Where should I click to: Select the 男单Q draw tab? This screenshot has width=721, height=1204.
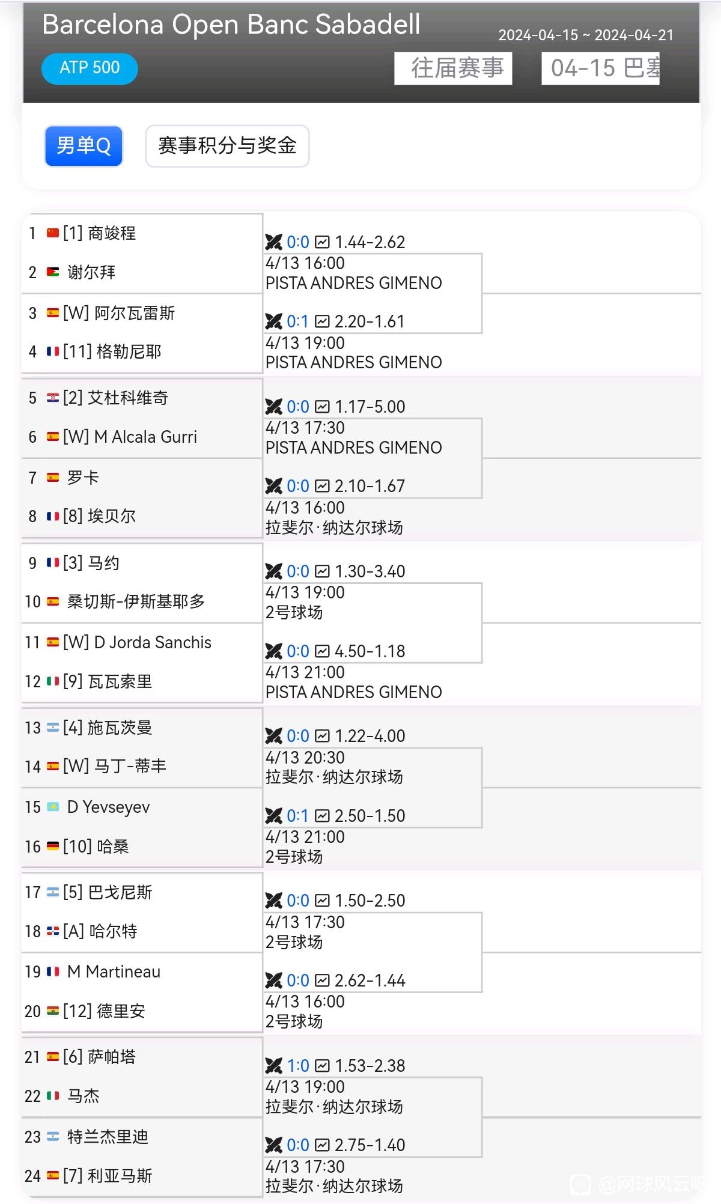84,146
